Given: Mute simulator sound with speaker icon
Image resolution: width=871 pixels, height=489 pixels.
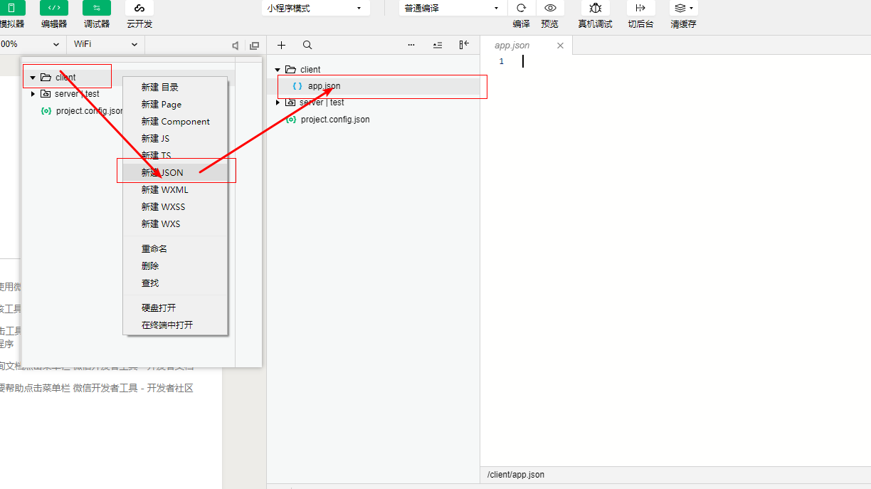Looking at the screenshot, I should 236,46.
